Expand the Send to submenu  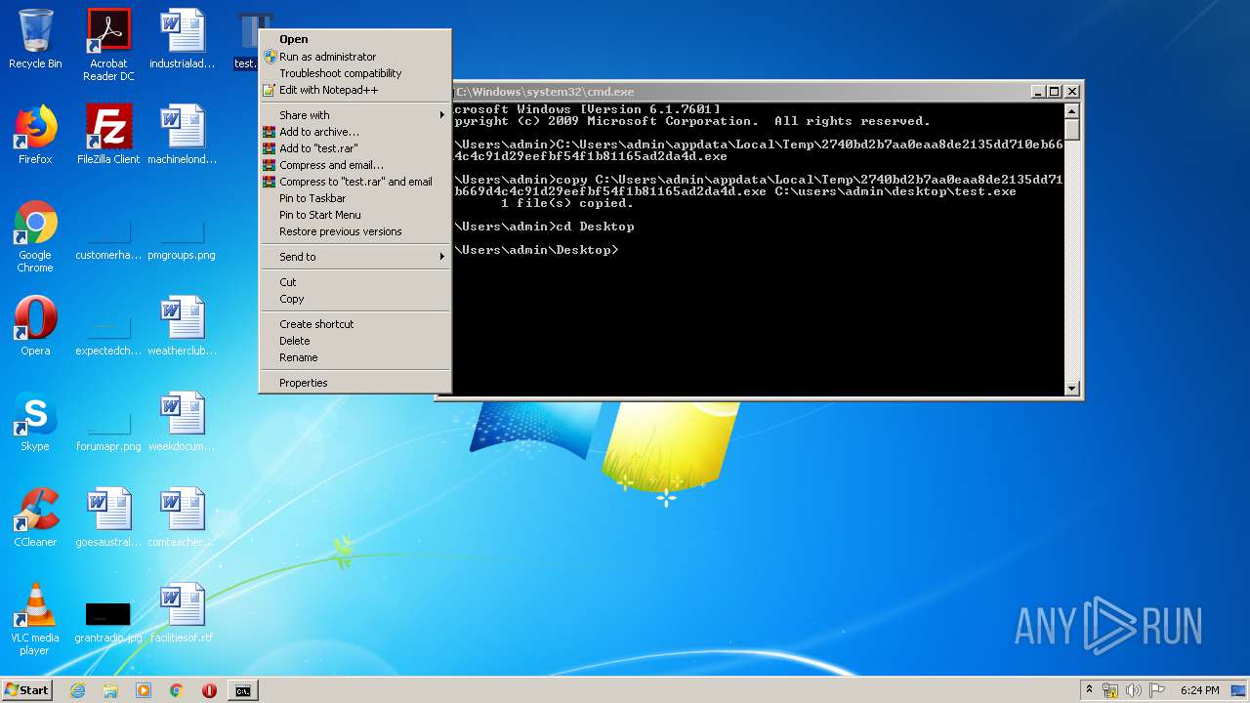click(x=355, y=257)
